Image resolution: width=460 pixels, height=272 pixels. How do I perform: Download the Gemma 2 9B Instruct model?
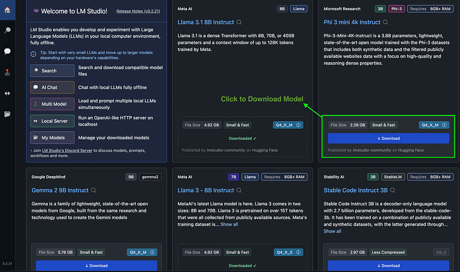click(96, 265)
